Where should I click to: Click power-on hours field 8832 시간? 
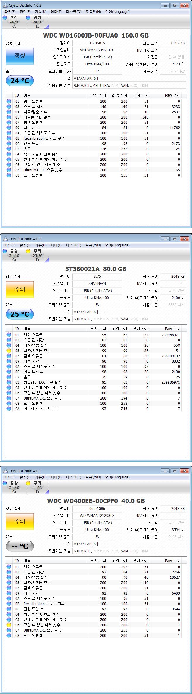pyautogui.click(x=173, y=305)
